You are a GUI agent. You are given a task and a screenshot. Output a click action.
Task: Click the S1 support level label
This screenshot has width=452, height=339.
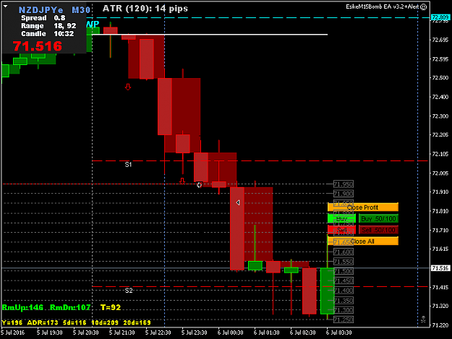pos(128,165)
